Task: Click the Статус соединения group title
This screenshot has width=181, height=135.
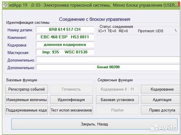Action: pyautogui.click(x=116, y=27)
